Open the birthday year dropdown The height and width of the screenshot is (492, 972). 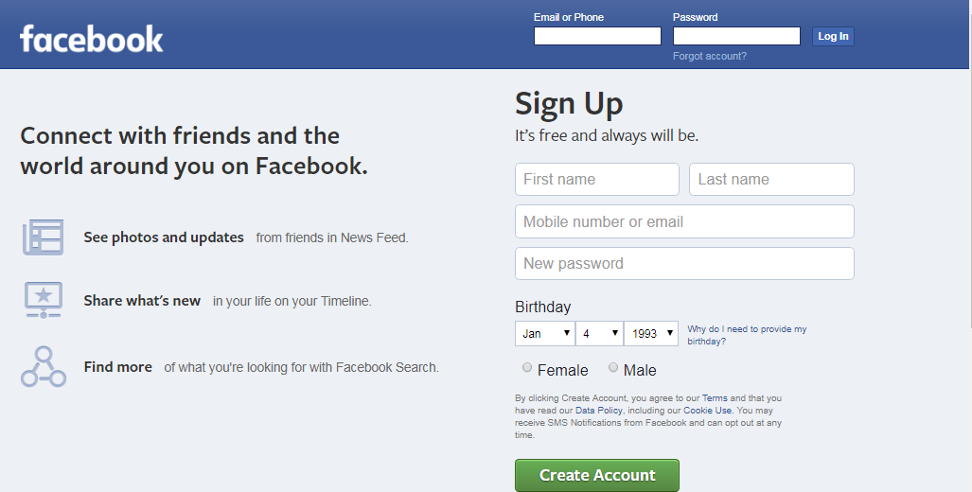tap(651, 333)
